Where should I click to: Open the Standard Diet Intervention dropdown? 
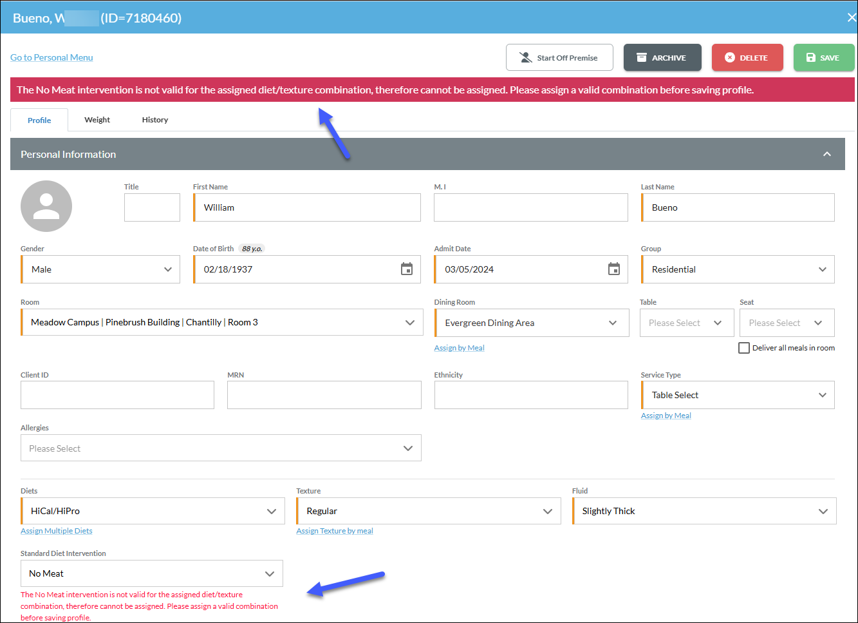click(152, 573)
